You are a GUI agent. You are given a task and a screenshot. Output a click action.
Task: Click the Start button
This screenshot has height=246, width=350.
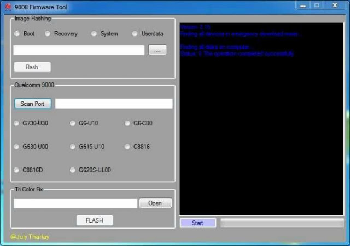198,223
